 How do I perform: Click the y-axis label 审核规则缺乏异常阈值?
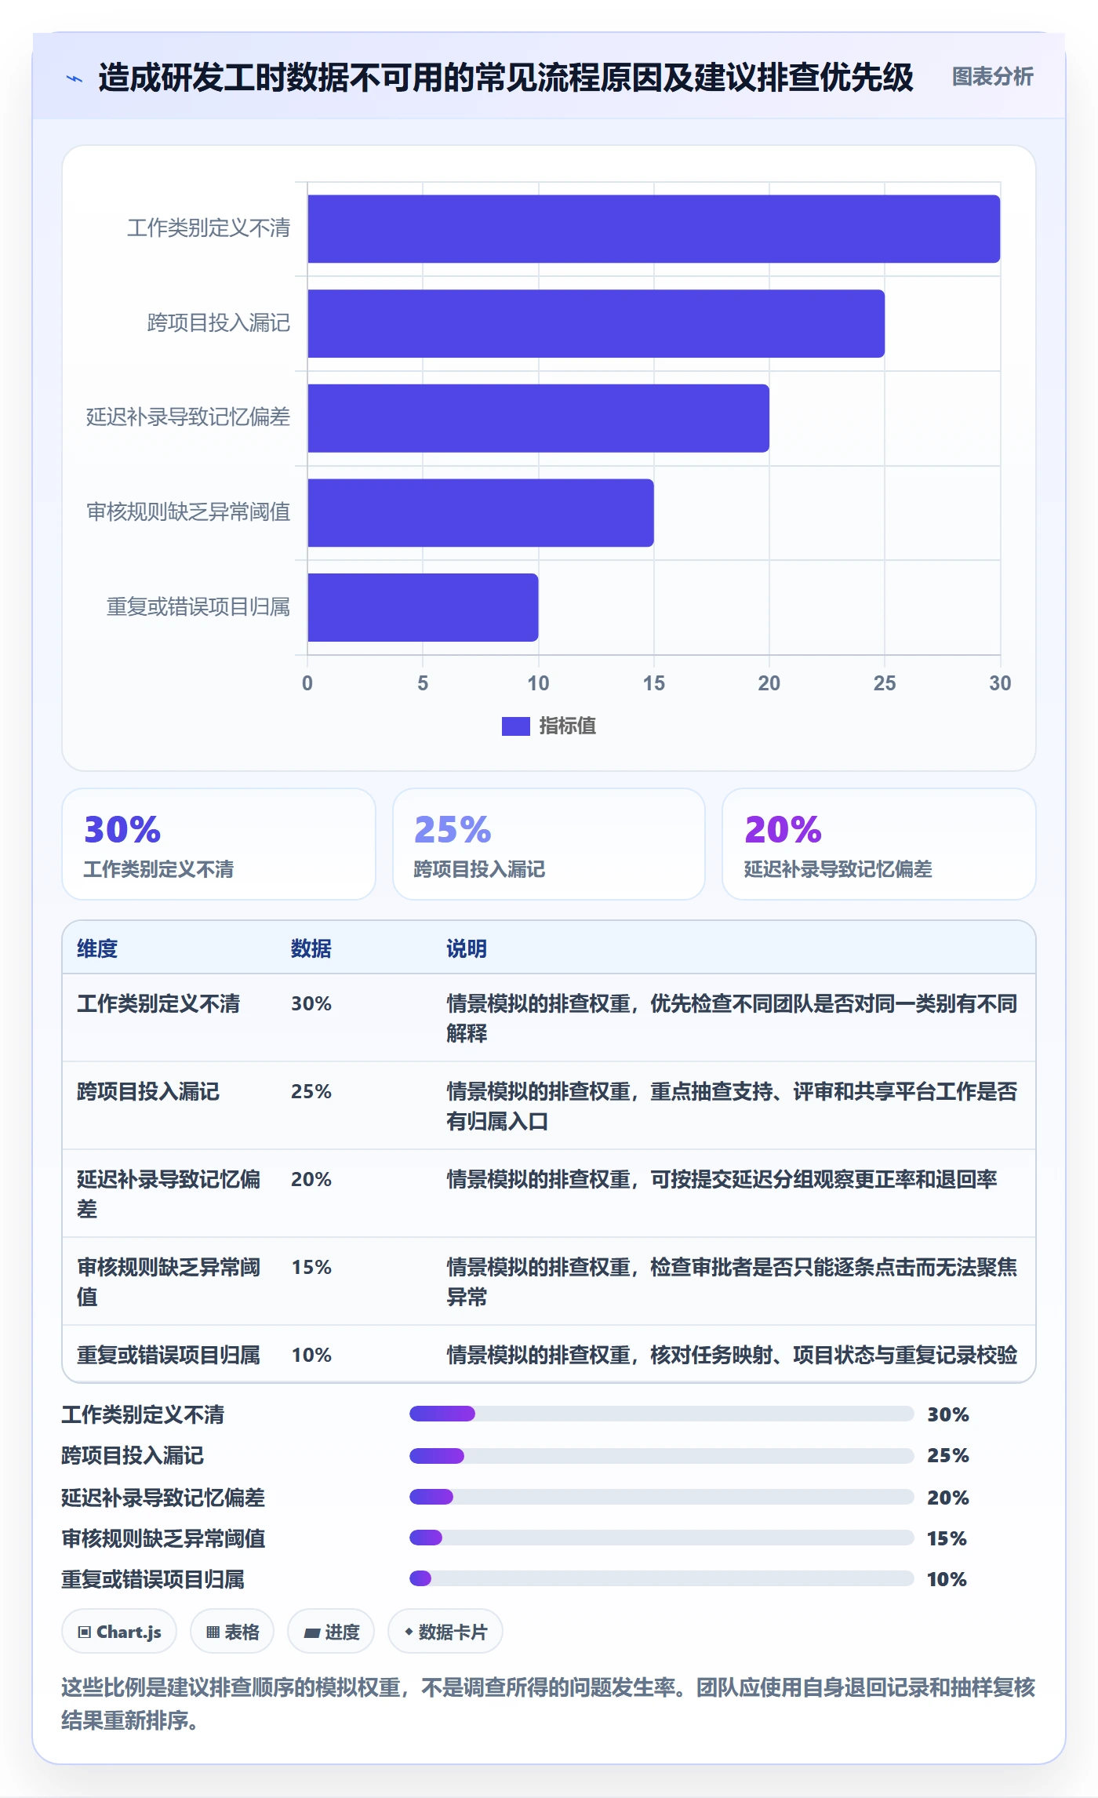click(188, 512)
